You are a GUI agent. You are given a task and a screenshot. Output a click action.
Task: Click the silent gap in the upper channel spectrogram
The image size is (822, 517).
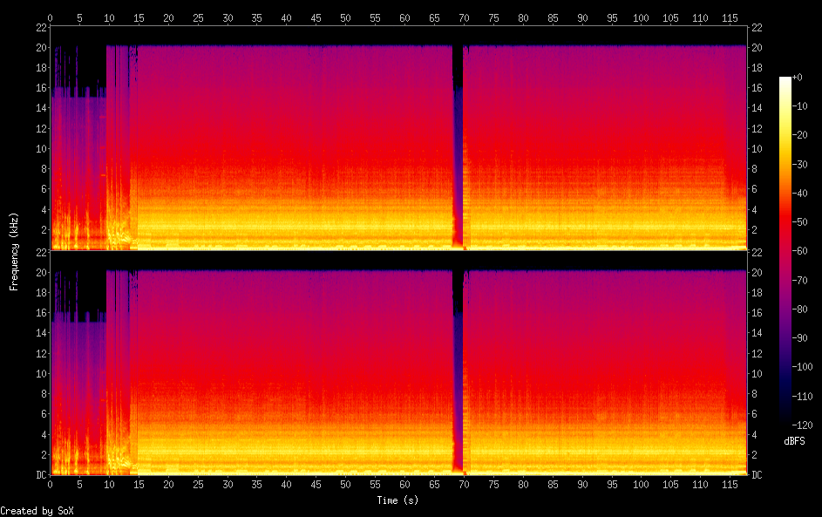tap(458, 131)
